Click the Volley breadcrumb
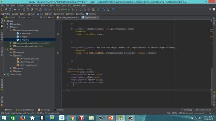The image size is (216, 121). pos(6,14)
